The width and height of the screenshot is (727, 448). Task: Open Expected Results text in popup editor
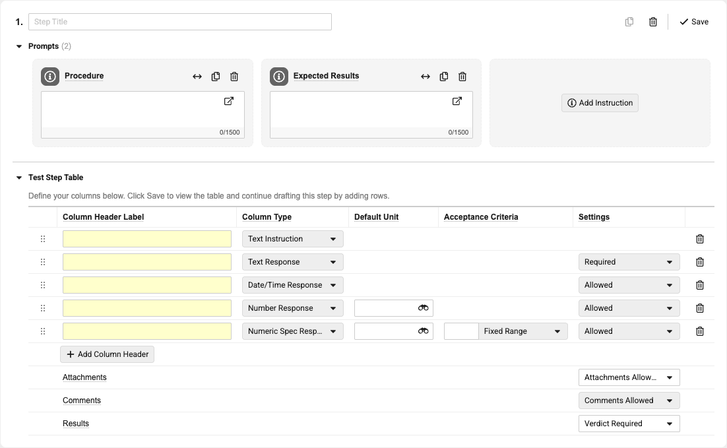click(457, 101)
